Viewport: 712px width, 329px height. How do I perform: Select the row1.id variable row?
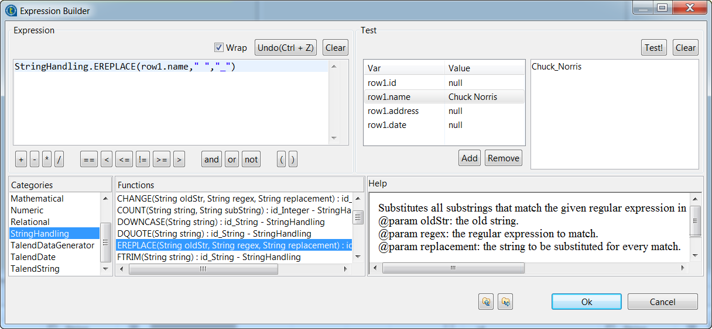coord(444,83)
